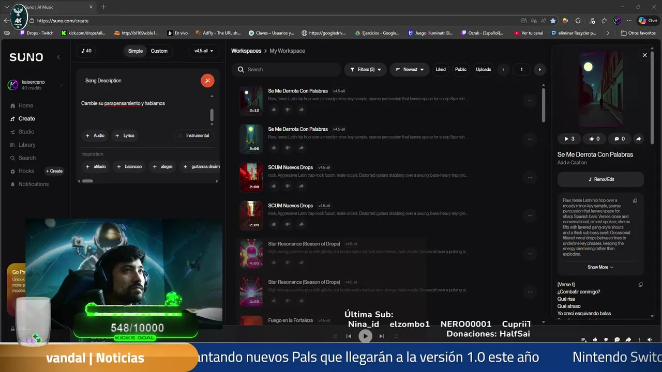
Task: Dislike the 2:12 Se Me Derrota Con Palabras song
Action: click(x=288, y=110)
